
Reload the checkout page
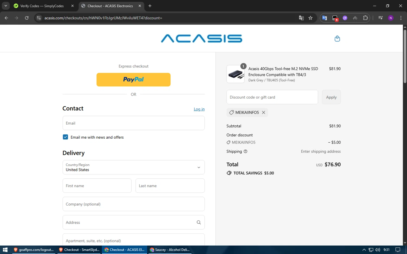pos(27,18)
